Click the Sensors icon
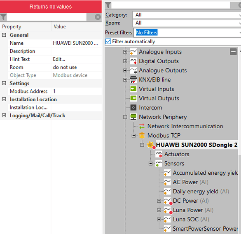 pyautogui.click(x=159, y=163)
